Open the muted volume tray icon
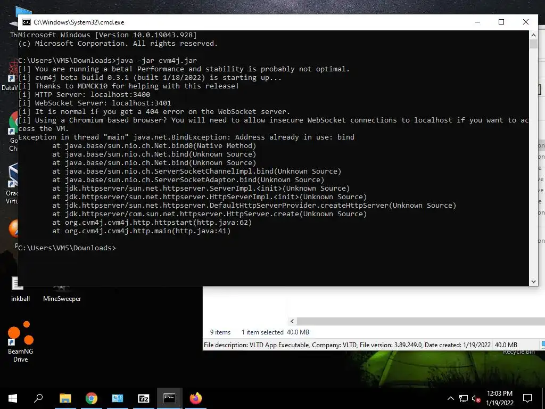545x409 pixels. pos(476,398)
